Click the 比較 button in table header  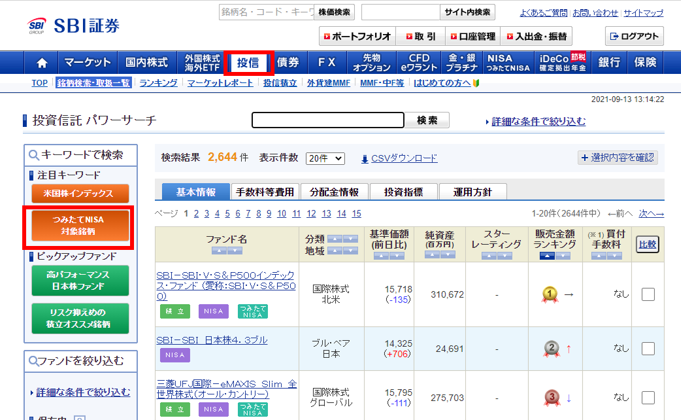click(x=647, y=245)
